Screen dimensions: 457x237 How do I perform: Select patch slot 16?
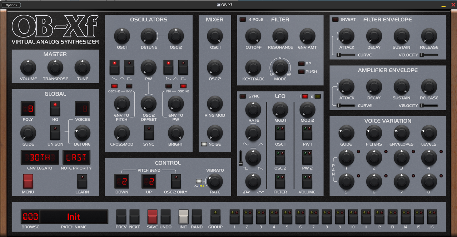click(432, 217)
